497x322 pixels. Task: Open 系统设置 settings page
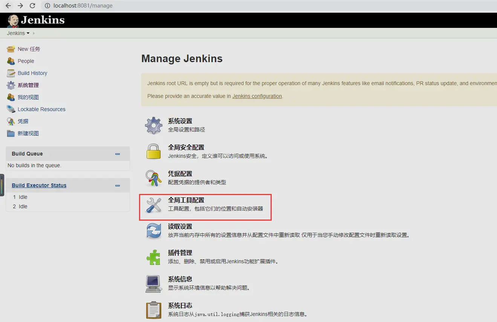tap(180, 121)
